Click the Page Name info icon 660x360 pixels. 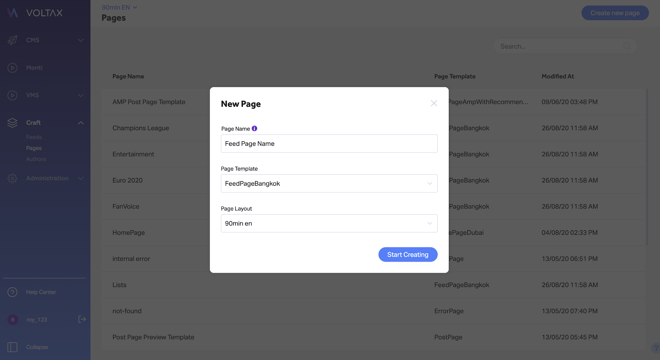tap(255, 129)
